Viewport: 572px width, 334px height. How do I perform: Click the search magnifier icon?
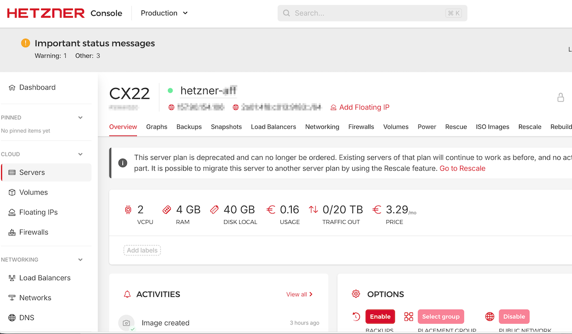coord(286,13)
